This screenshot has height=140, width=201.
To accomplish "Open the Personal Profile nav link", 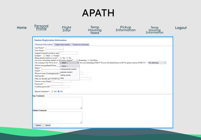I will [41, 27].
